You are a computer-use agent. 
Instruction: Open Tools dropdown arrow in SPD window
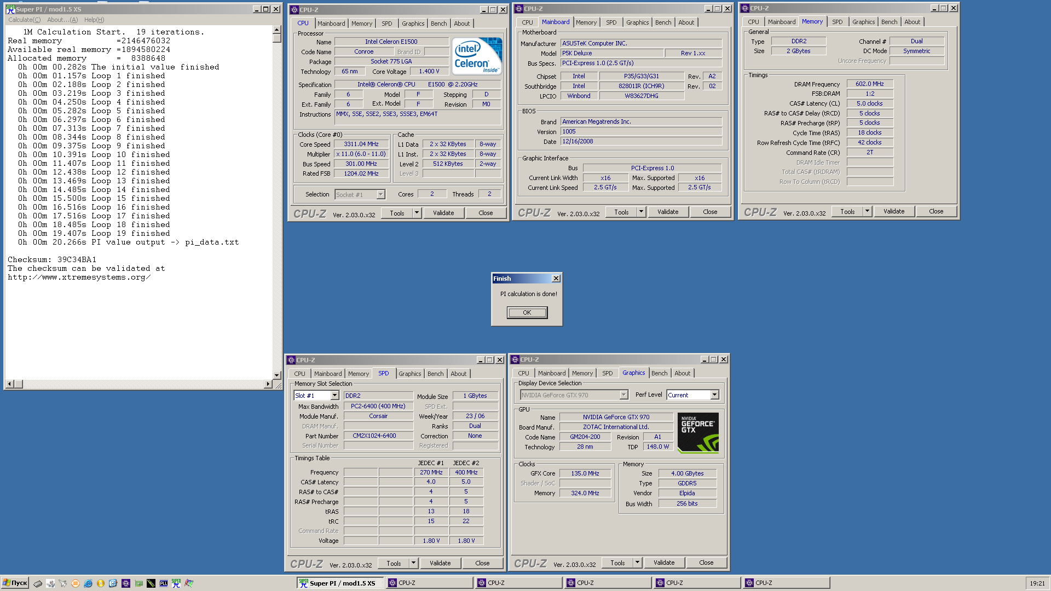coord(414,563)
